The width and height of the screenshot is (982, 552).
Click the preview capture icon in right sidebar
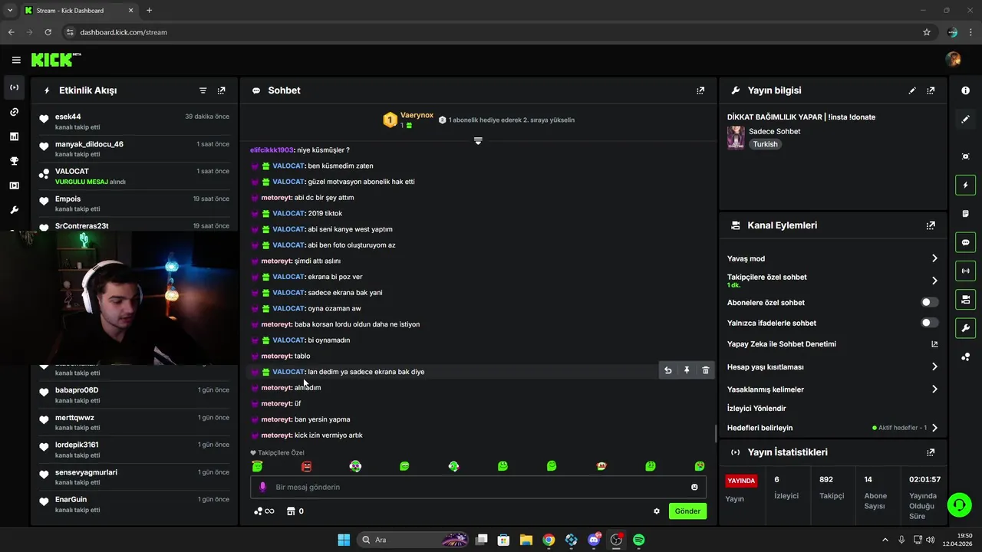coord(965,156)
